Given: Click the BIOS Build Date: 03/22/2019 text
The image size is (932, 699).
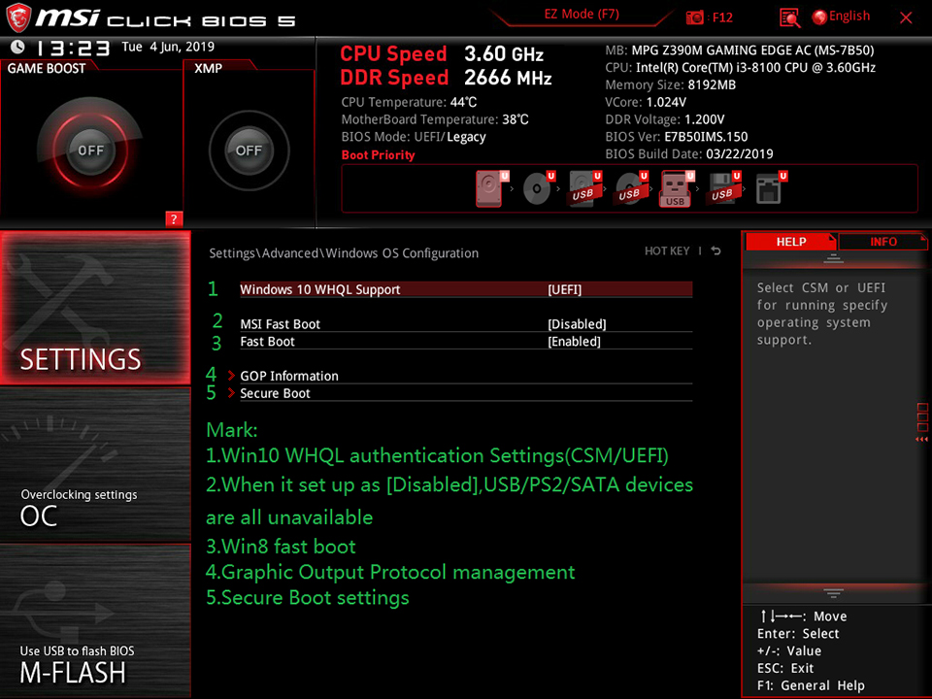Looking at the screenshot, I should [x=689, y=154].
